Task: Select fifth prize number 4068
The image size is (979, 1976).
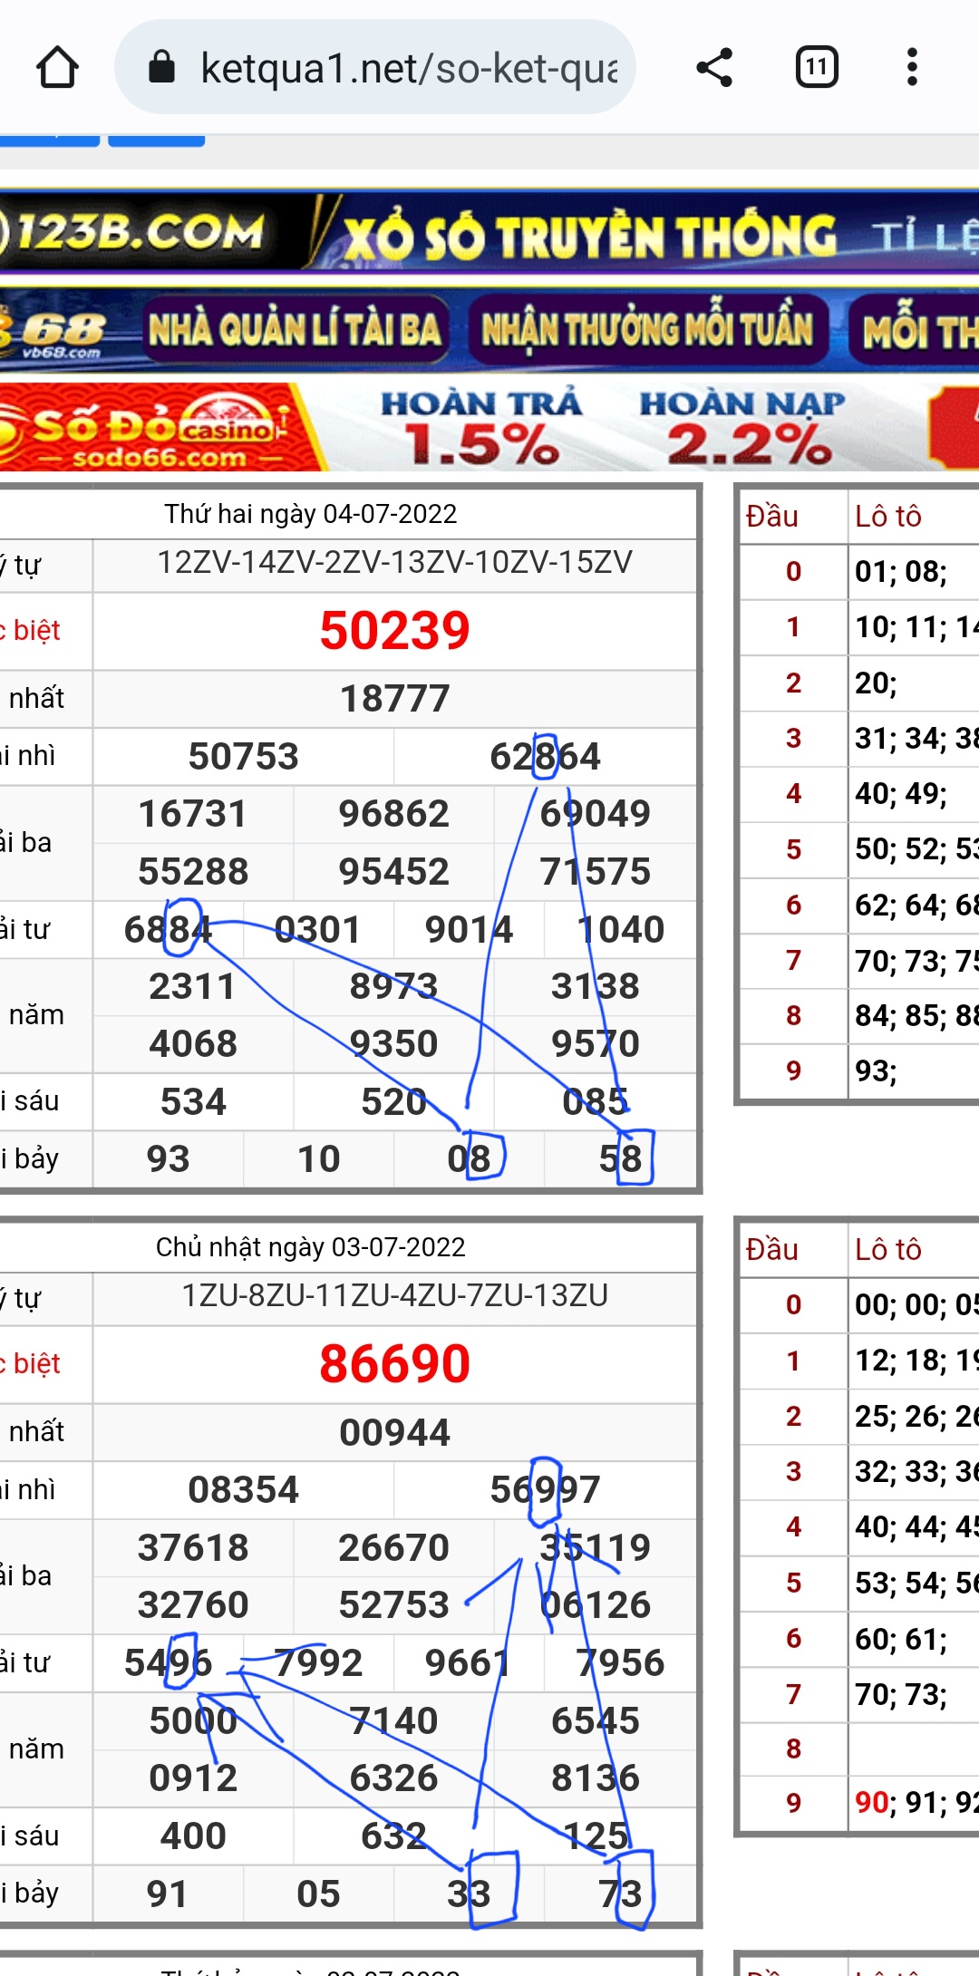Action: [x=193, y=1044]
